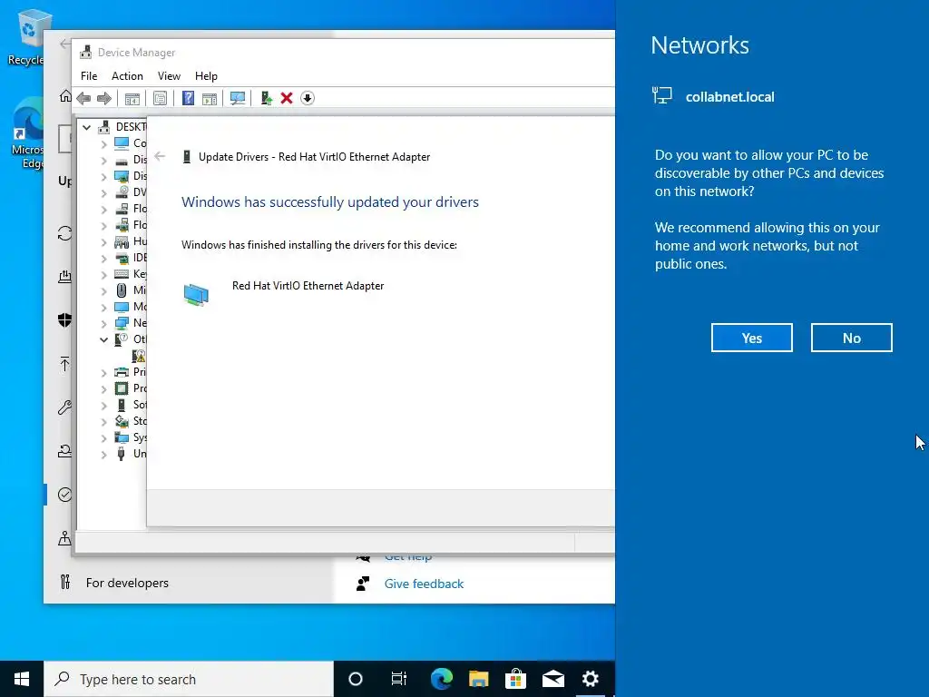
Task: Open the View menu in Device Manager
Action: pyautogui.click(x=169, y=76)
